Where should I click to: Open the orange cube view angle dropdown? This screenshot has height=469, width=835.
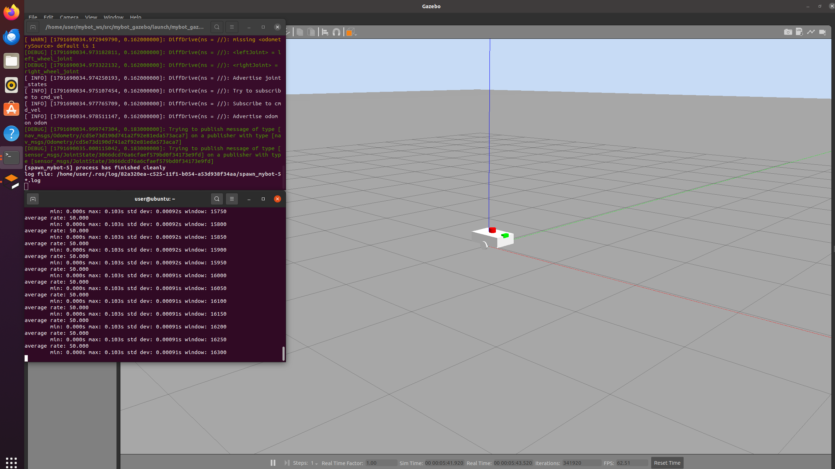tap(351, 32)
